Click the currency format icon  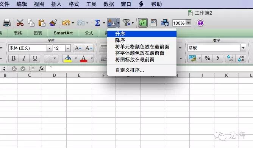click(x=192, y=58)
